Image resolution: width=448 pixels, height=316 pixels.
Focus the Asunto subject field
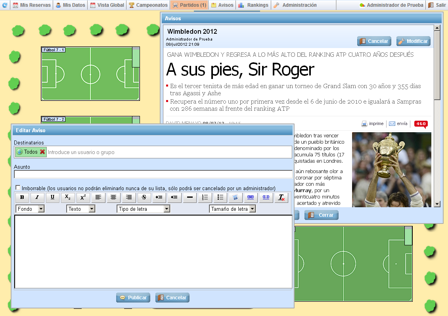pos(153,174)
